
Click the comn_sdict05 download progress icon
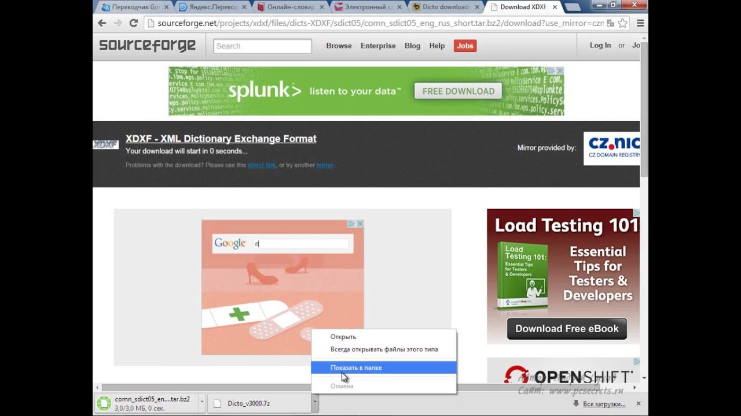click(x=104, y=403)
